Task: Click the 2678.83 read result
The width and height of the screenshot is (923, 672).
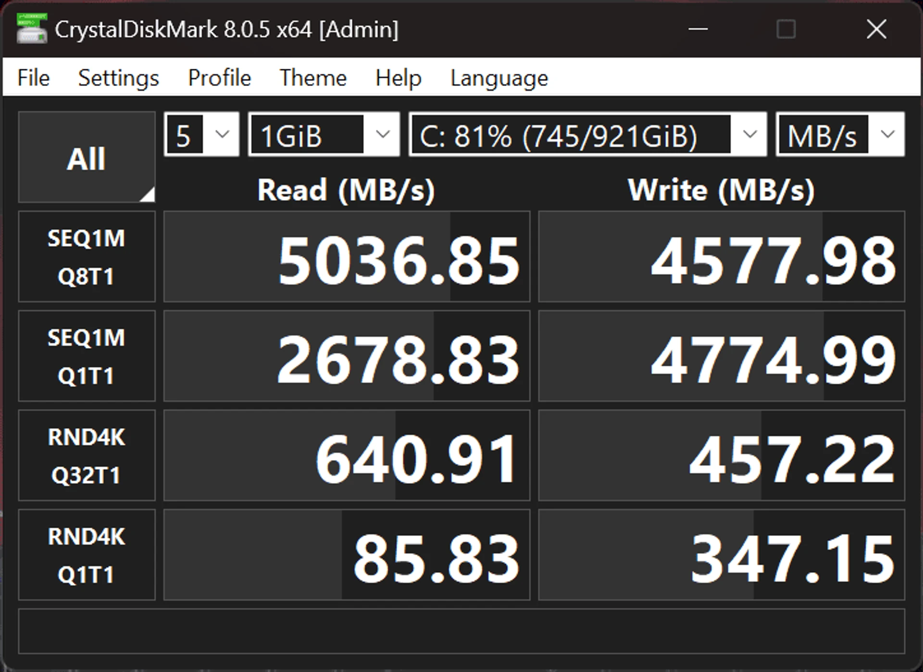Action: point(347,356)
